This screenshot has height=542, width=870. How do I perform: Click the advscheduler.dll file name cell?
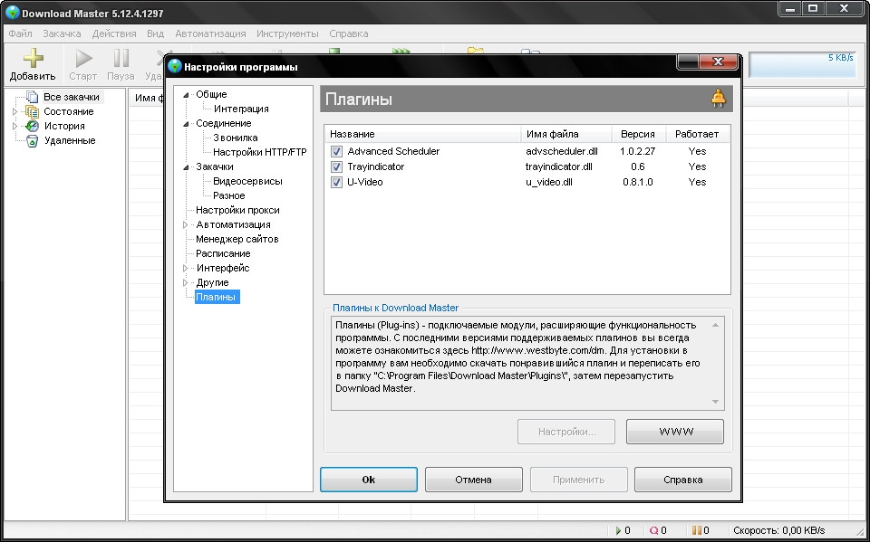coord(562,151)
